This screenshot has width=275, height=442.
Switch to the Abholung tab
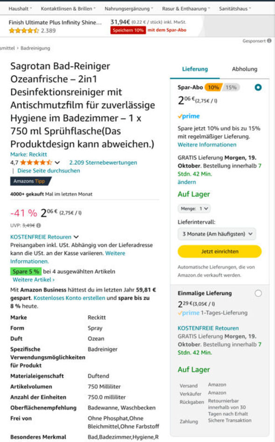point(245,69)
